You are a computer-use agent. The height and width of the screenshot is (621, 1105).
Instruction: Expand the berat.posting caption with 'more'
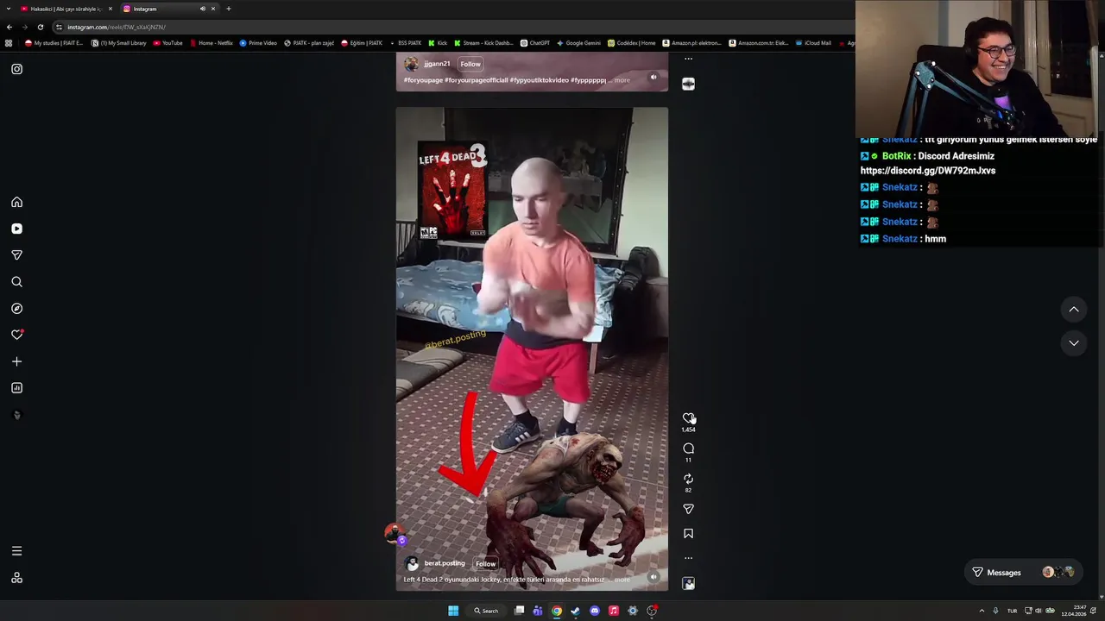(x=622, y=580)
